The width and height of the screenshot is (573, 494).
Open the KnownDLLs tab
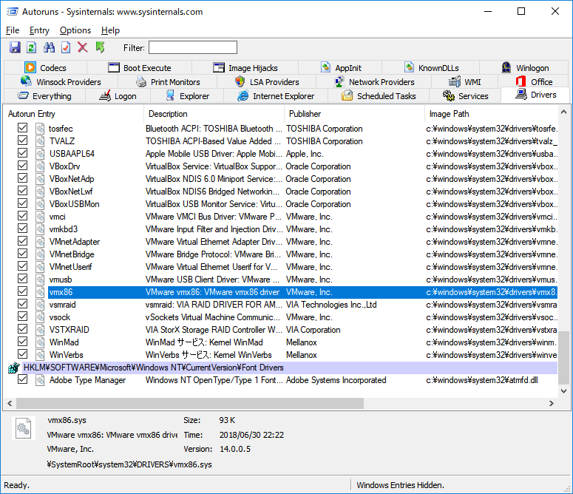tap(431, 68)
